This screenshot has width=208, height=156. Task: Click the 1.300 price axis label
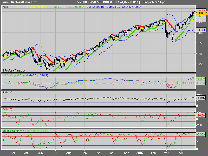tap(200, 54)
